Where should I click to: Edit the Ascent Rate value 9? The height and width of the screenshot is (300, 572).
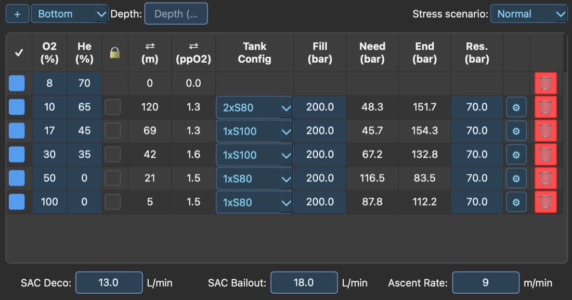coord(486,282)
